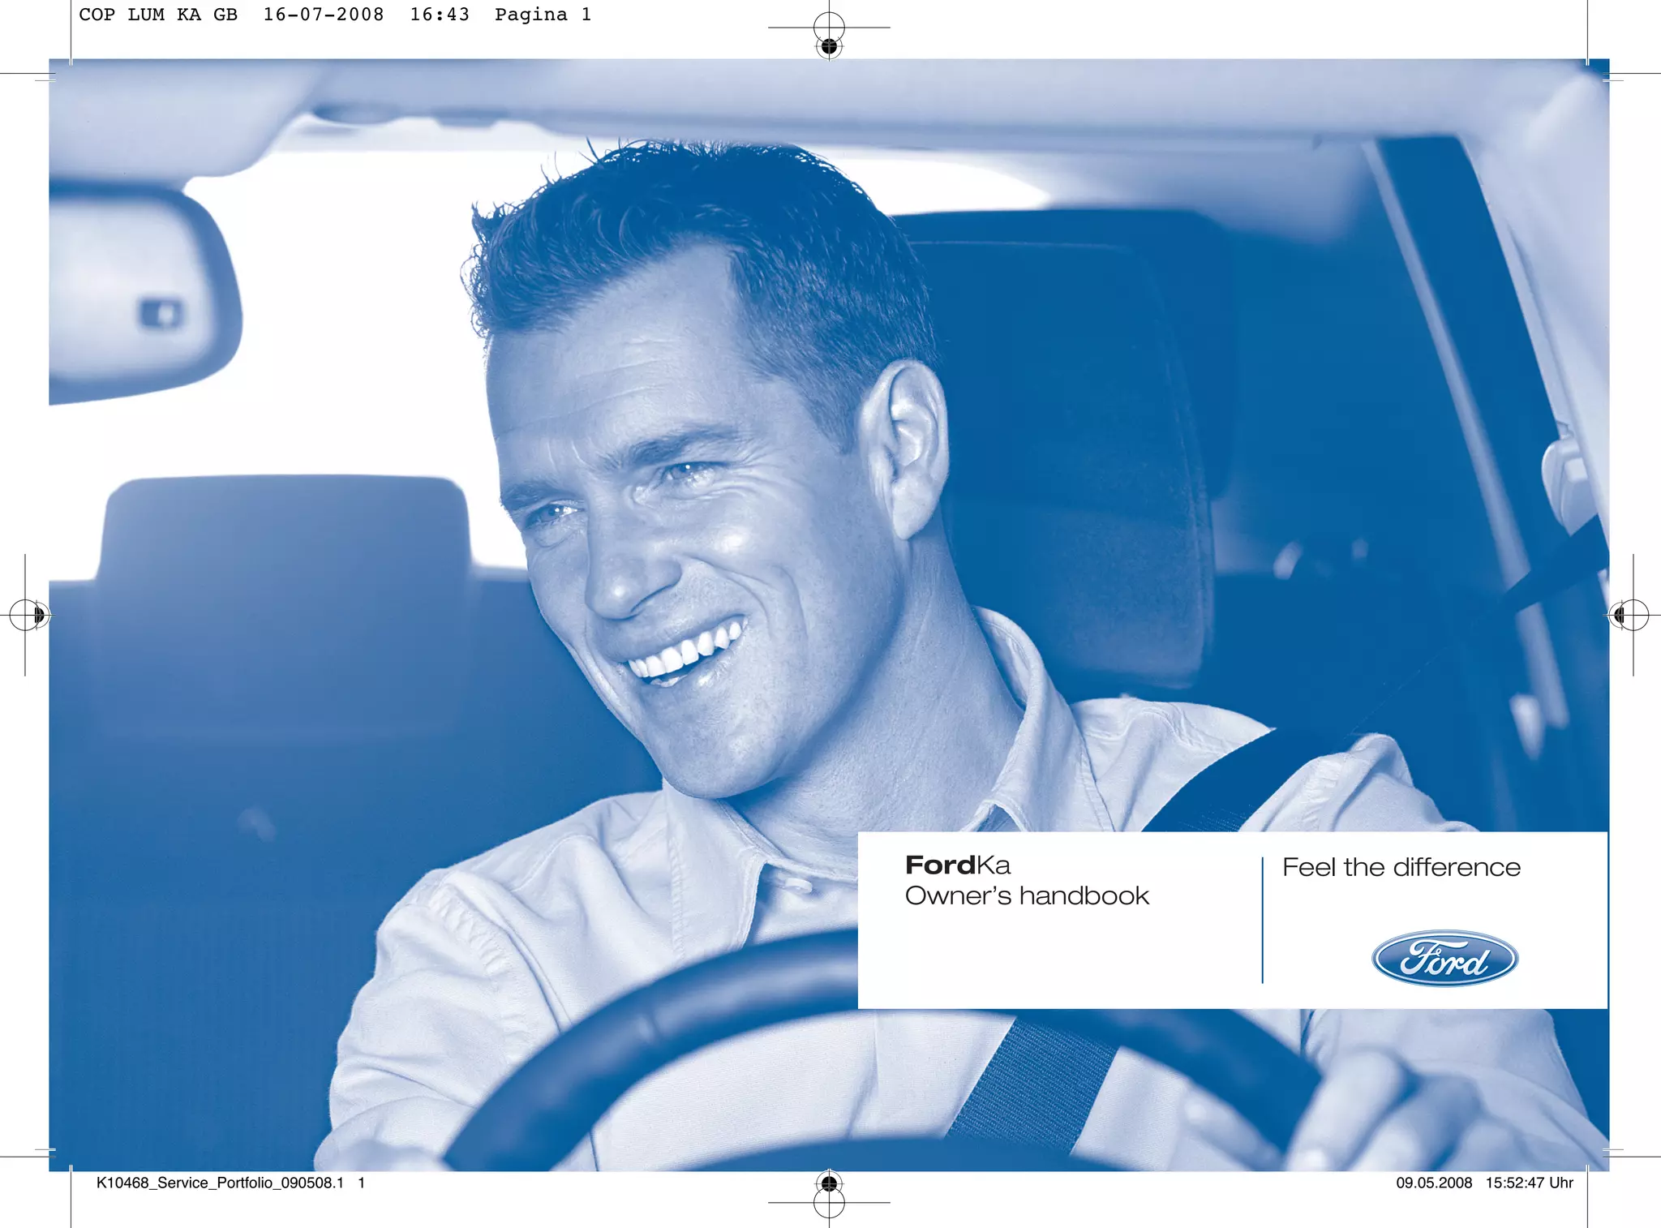Click the Owner's handbook subtitle

click(x=1027, y=895)
